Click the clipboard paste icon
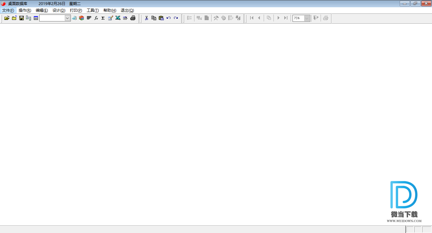 coord(161,18)
